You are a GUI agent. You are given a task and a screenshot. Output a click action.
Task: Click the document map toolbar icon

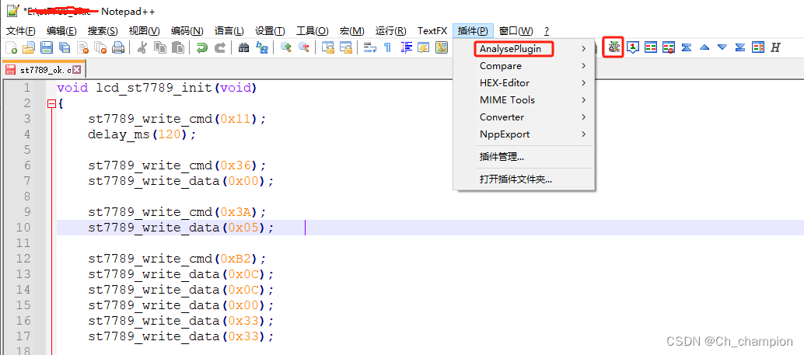pyautogui.click(x=442, y=48)
